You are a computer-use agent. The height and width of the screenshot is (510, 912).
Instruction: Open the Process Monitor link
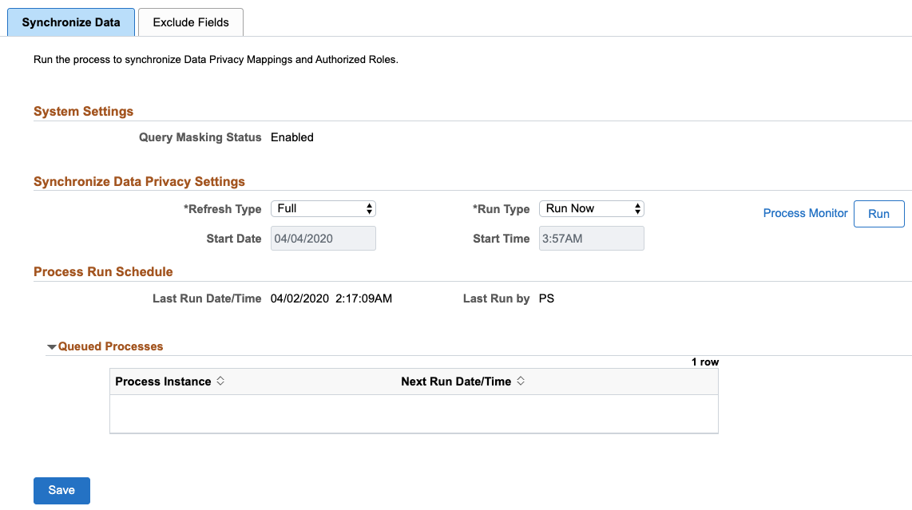coord(805,213)
